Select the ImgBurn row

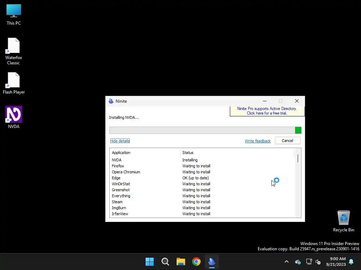coord(202,207)
